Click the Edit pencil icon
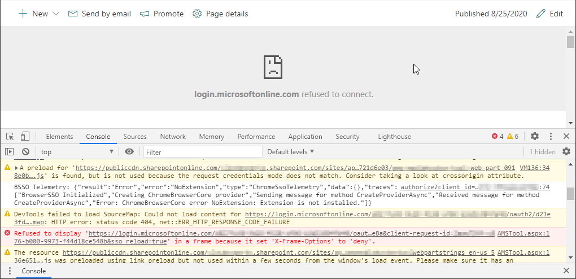576x279 pixels. coord(541,14)
